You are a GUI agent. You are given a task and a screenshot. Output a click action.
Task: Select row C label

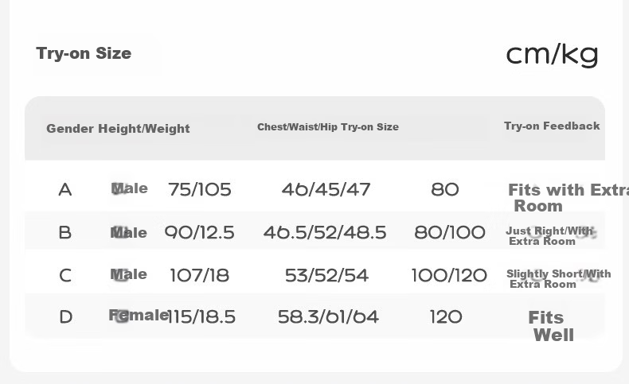click(x=65, y=276)
